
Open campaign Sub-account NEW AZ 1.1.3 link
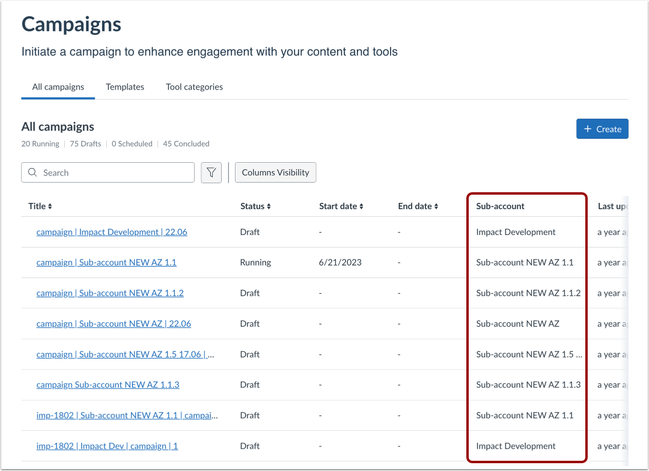point(108,384)
